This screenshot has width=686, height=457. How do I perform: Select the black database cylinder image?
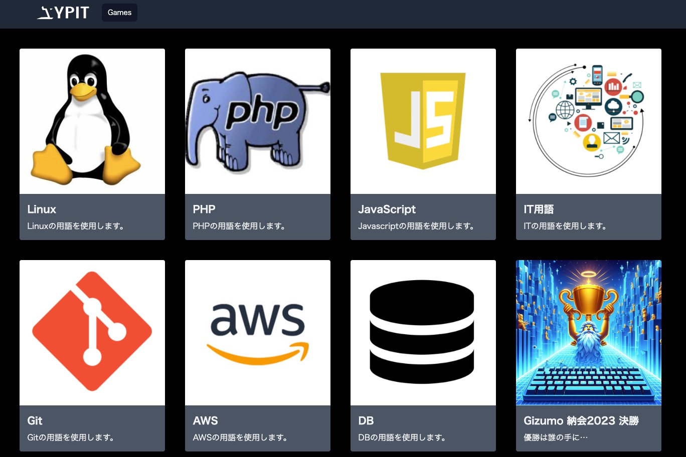423,333
